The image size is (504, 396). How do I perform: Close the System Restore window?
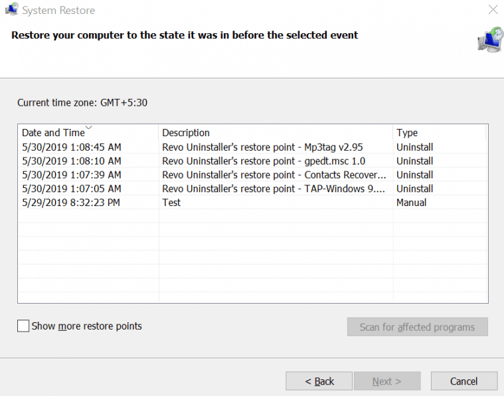tap(492, 10)
